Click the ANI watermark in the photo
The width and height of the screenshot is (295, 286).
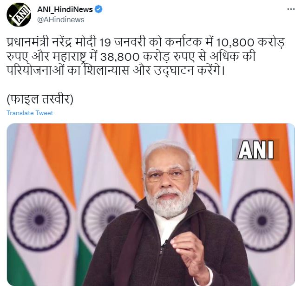pyautogui.click(x=256, y=150)
